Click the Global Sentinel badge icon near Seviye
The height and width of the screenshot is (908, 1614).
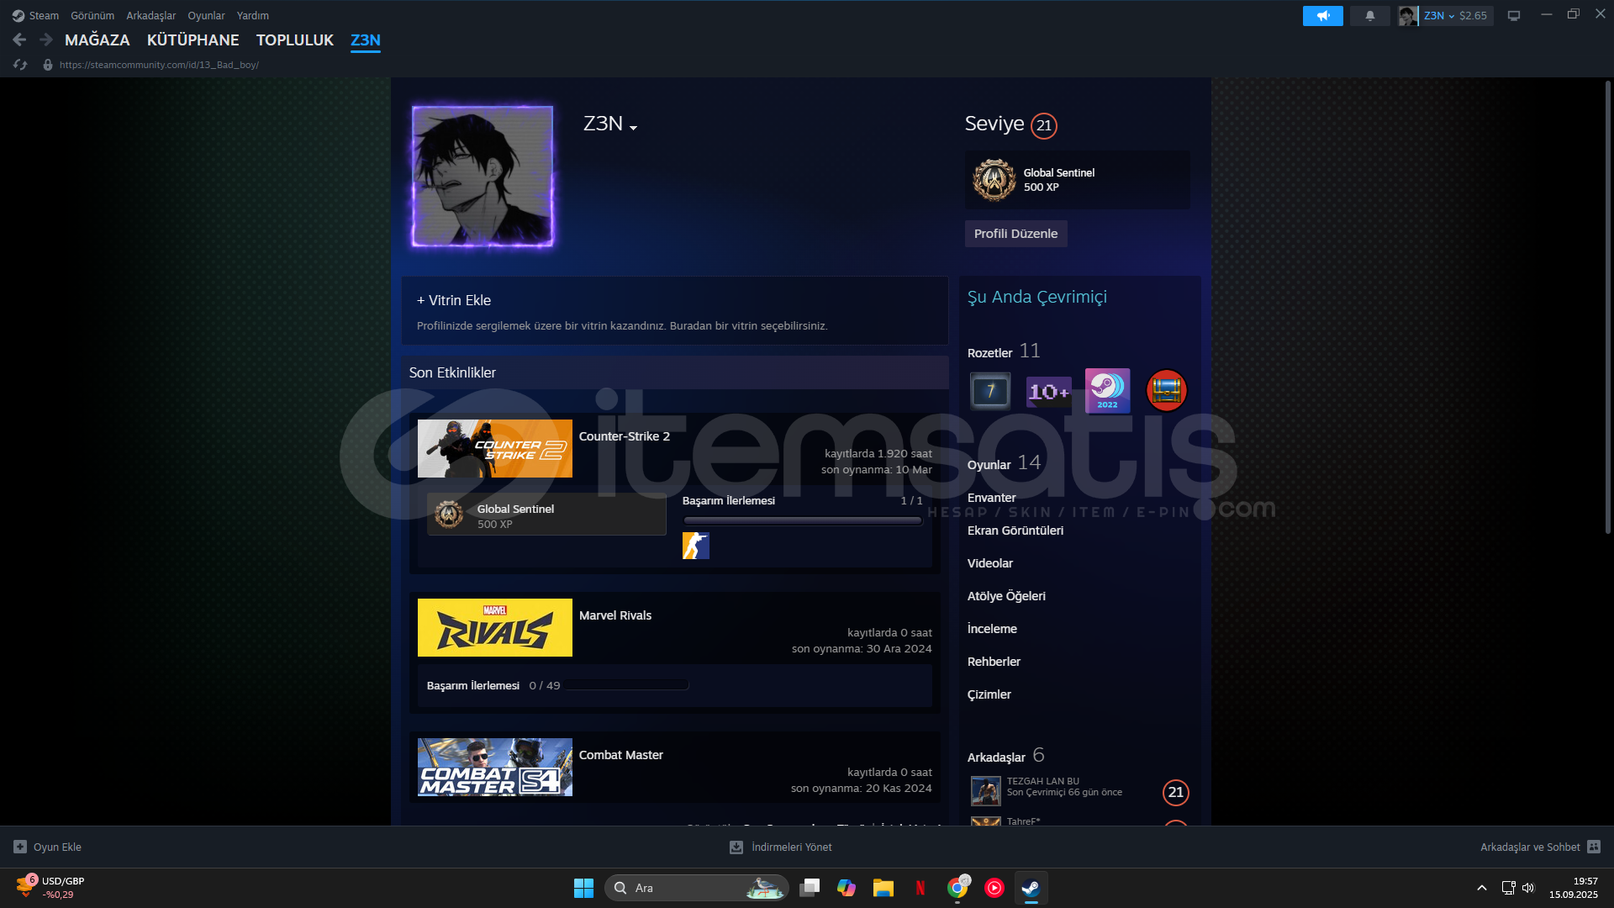coord(994,180)
